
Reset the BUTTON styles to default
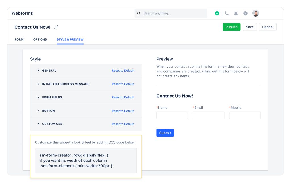point(123,111)
